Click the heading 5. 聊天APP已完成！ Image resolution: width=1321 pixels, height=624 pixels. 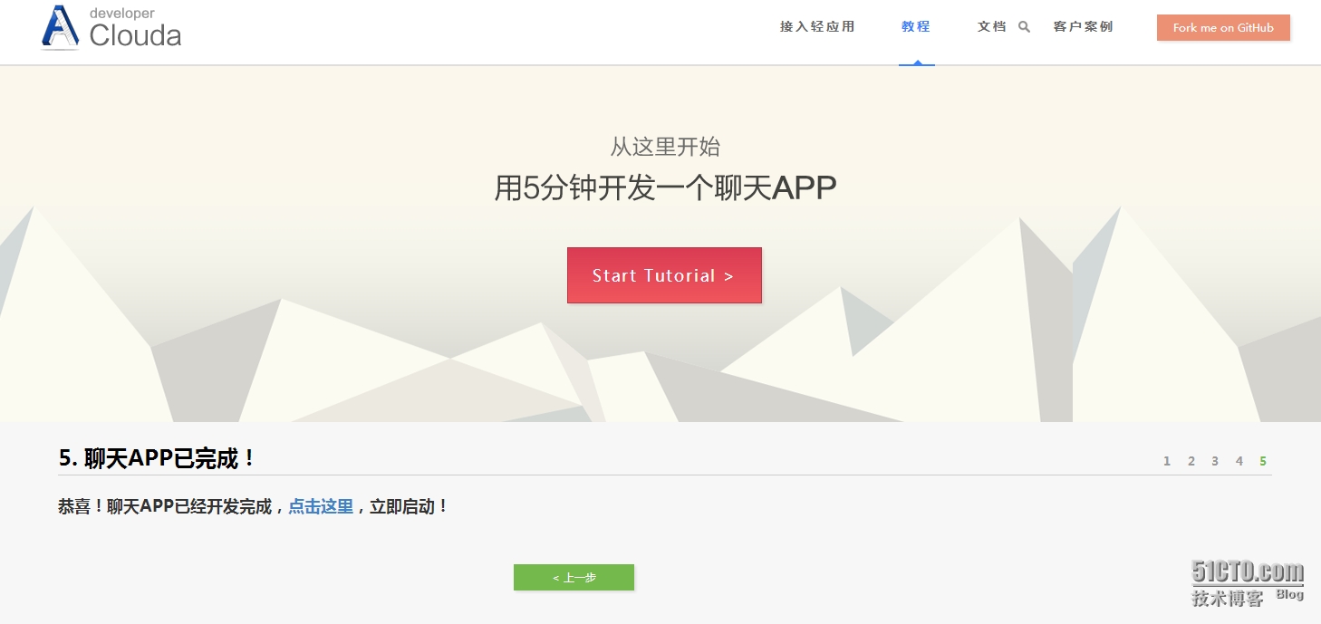pos(158,458)
